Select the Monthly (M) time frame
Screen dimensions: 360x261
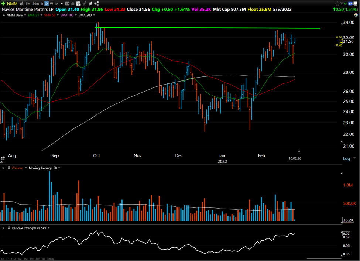57,4
